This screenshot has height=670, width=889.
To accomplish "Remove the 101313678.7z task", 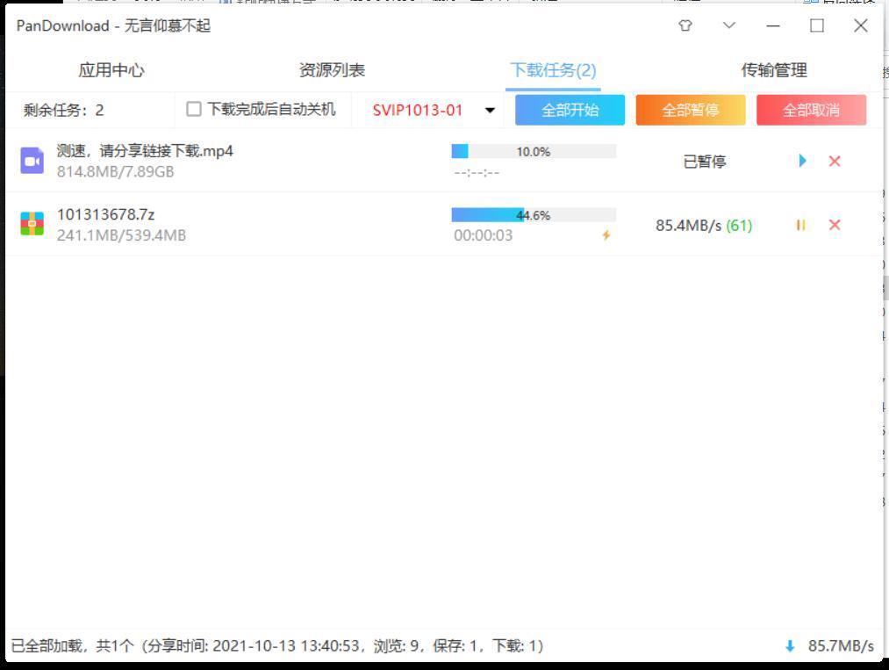I will 834,225.
